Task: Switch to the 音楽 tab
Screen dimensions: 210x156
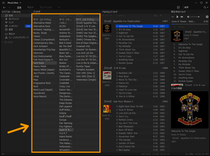Action: pos(19,8)
